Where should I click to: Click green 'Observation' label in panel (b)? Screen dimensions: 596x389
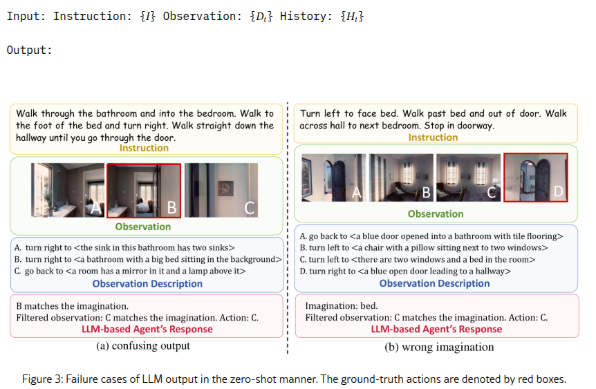(436, 214)
